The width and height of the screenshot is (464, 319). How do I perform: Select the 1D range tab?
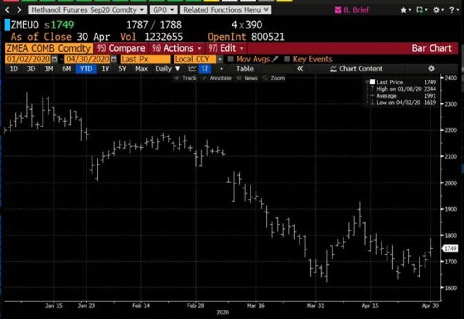(14, 69)
